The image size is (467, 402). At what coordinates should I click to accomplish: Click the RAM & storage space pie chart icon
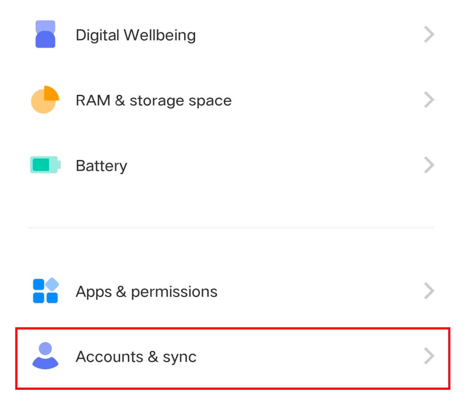click(x=44, y=100)
